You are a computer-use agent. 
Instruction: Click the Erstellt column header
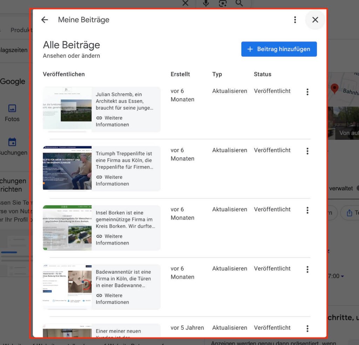(180, 74)
